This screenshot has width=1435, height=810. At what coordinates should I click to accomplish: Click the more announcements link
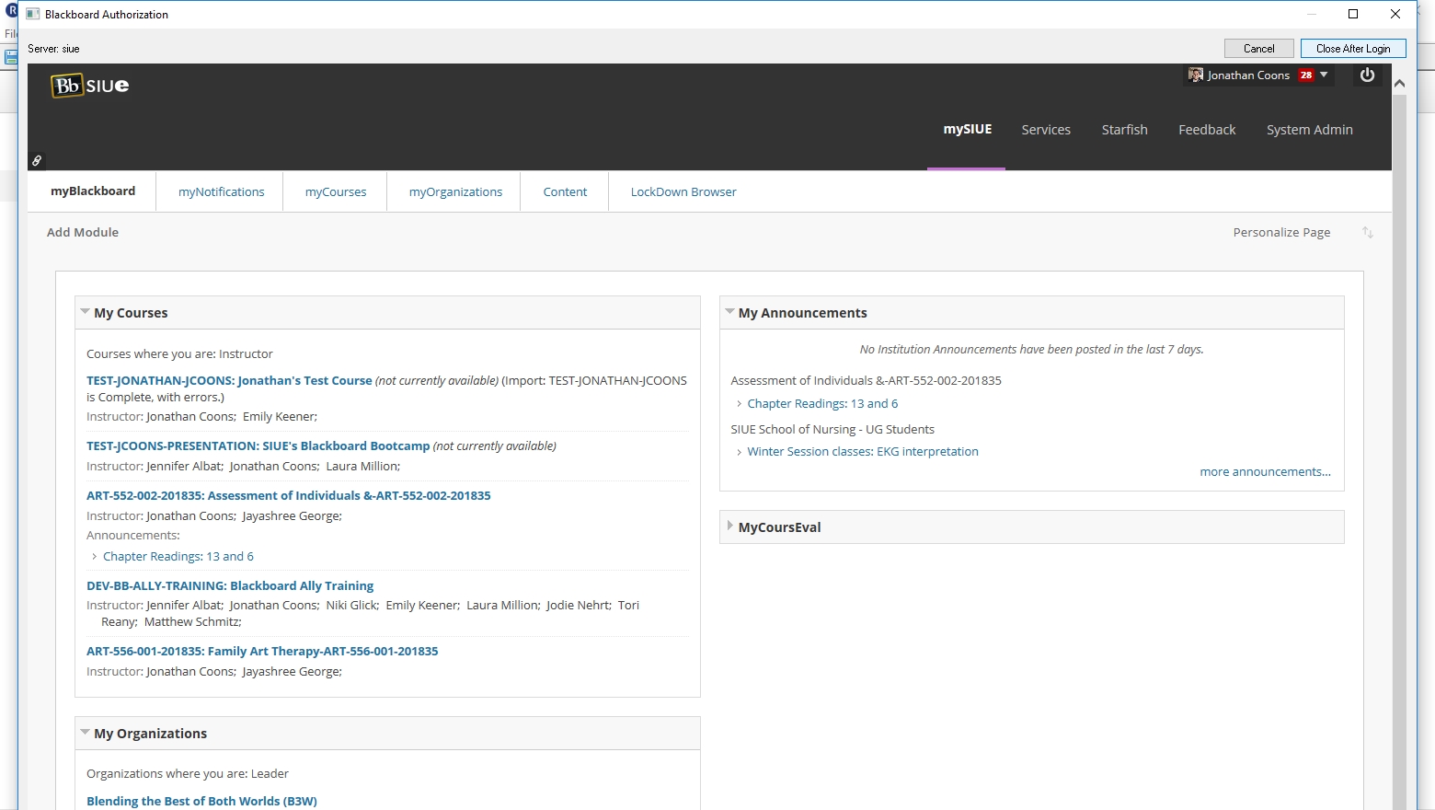(1265, 472)
